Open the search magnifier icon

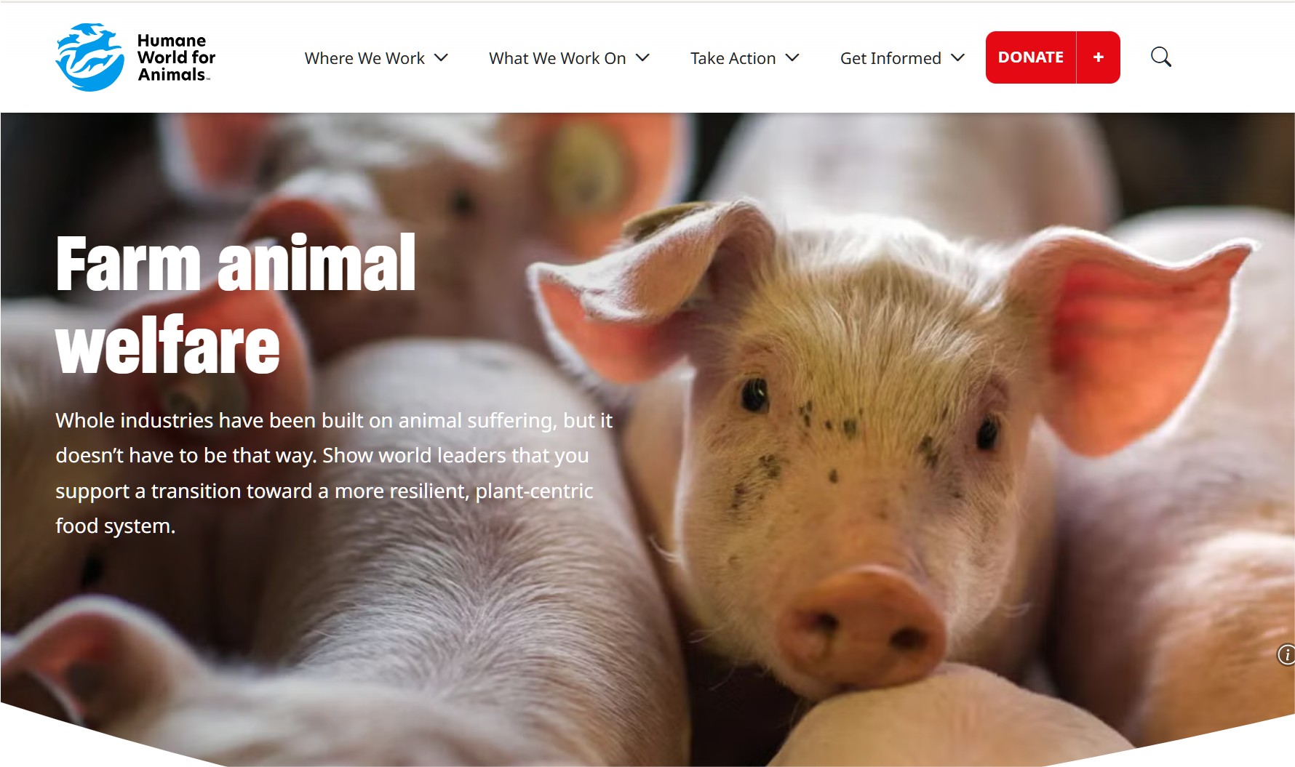pyautogui.click(x=1160, y=57)
